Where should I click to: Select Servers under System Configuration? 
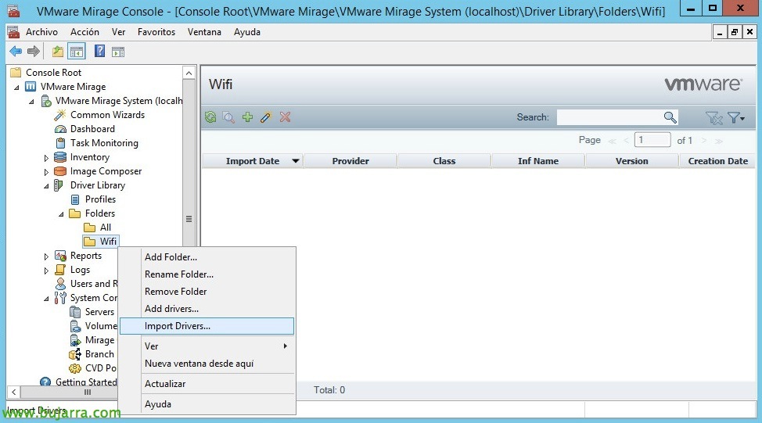[x=99, y=312]
